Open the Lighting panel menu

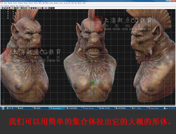click(x=12, y=6)
